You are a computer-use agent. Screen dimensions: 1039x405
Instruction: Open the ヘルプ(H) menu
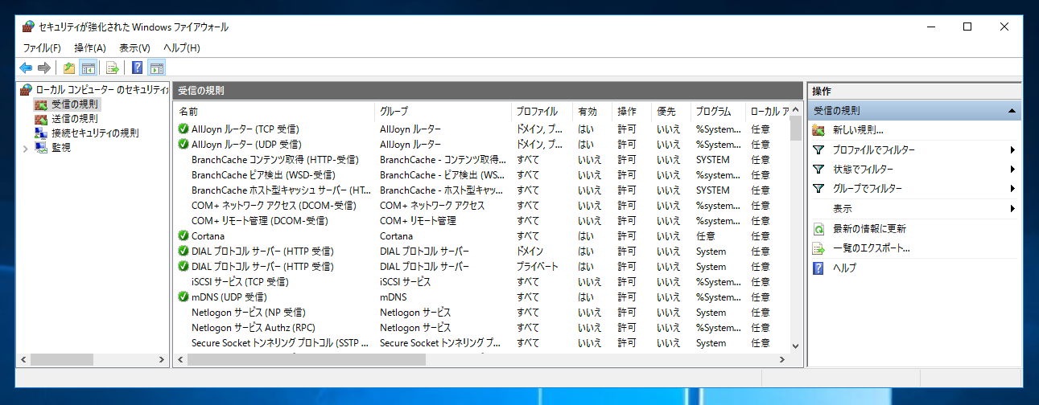(x=181, y=48)
